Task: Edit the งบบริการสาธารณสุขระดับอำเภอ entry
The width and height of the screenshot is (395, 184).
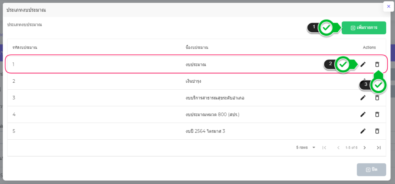Action: [363, 98]
